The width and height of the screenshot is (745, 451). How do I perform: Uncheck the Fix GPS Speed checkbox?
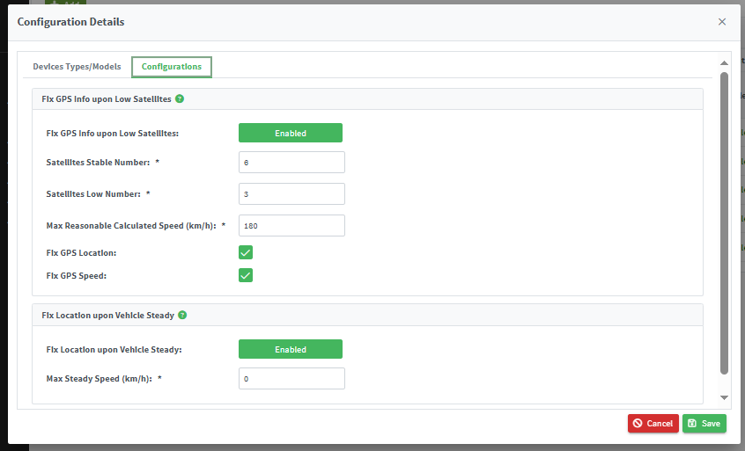[x=246, y=275]
